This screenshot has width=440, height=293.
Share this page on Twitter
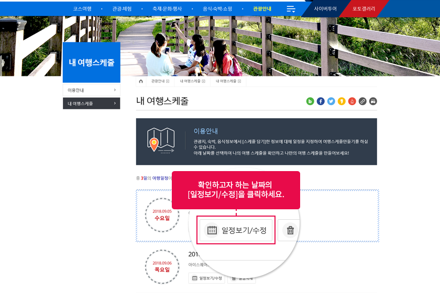point(331,102)
